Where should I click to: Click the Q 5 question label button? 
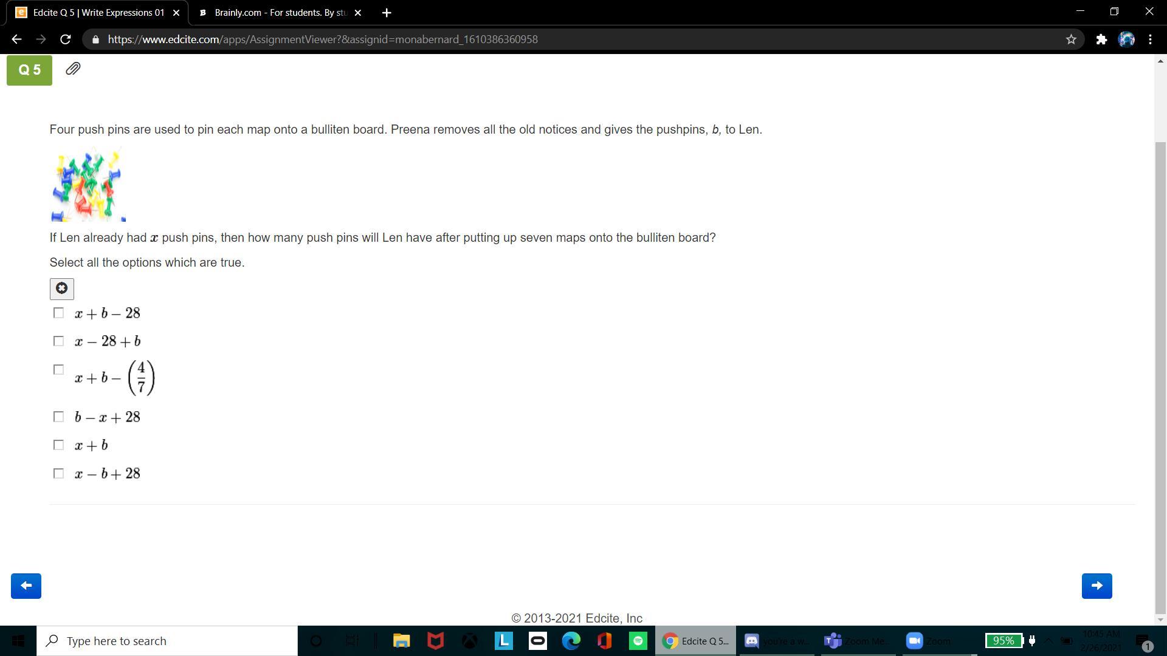pos(29,70)
